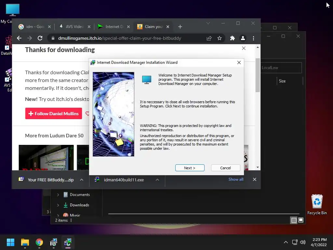Select Documents in File Explorer tree
Viewport: 333px width, 250px height.
point(80,195)
